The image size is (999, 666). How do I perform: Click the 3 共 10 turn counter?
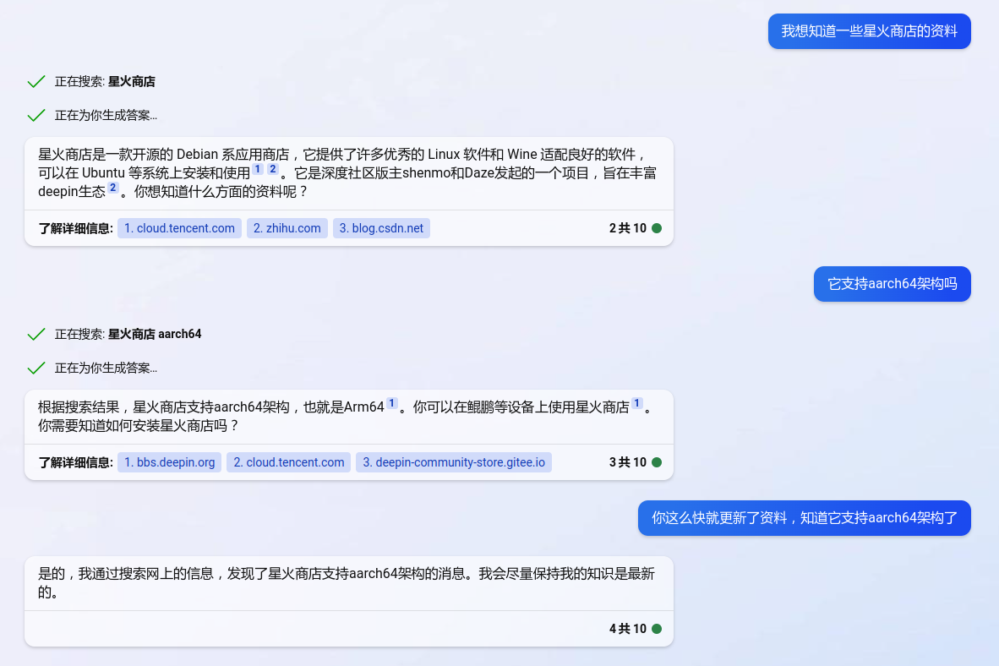pyautogui.click(x=628, y=462)
